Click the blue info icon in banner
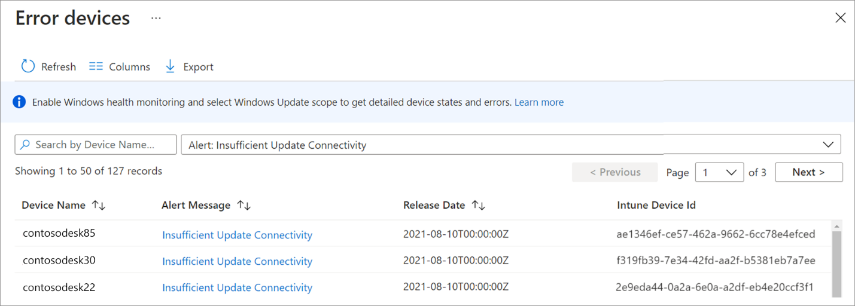Screen dimensions: 855x306 [x=20, y=102]
